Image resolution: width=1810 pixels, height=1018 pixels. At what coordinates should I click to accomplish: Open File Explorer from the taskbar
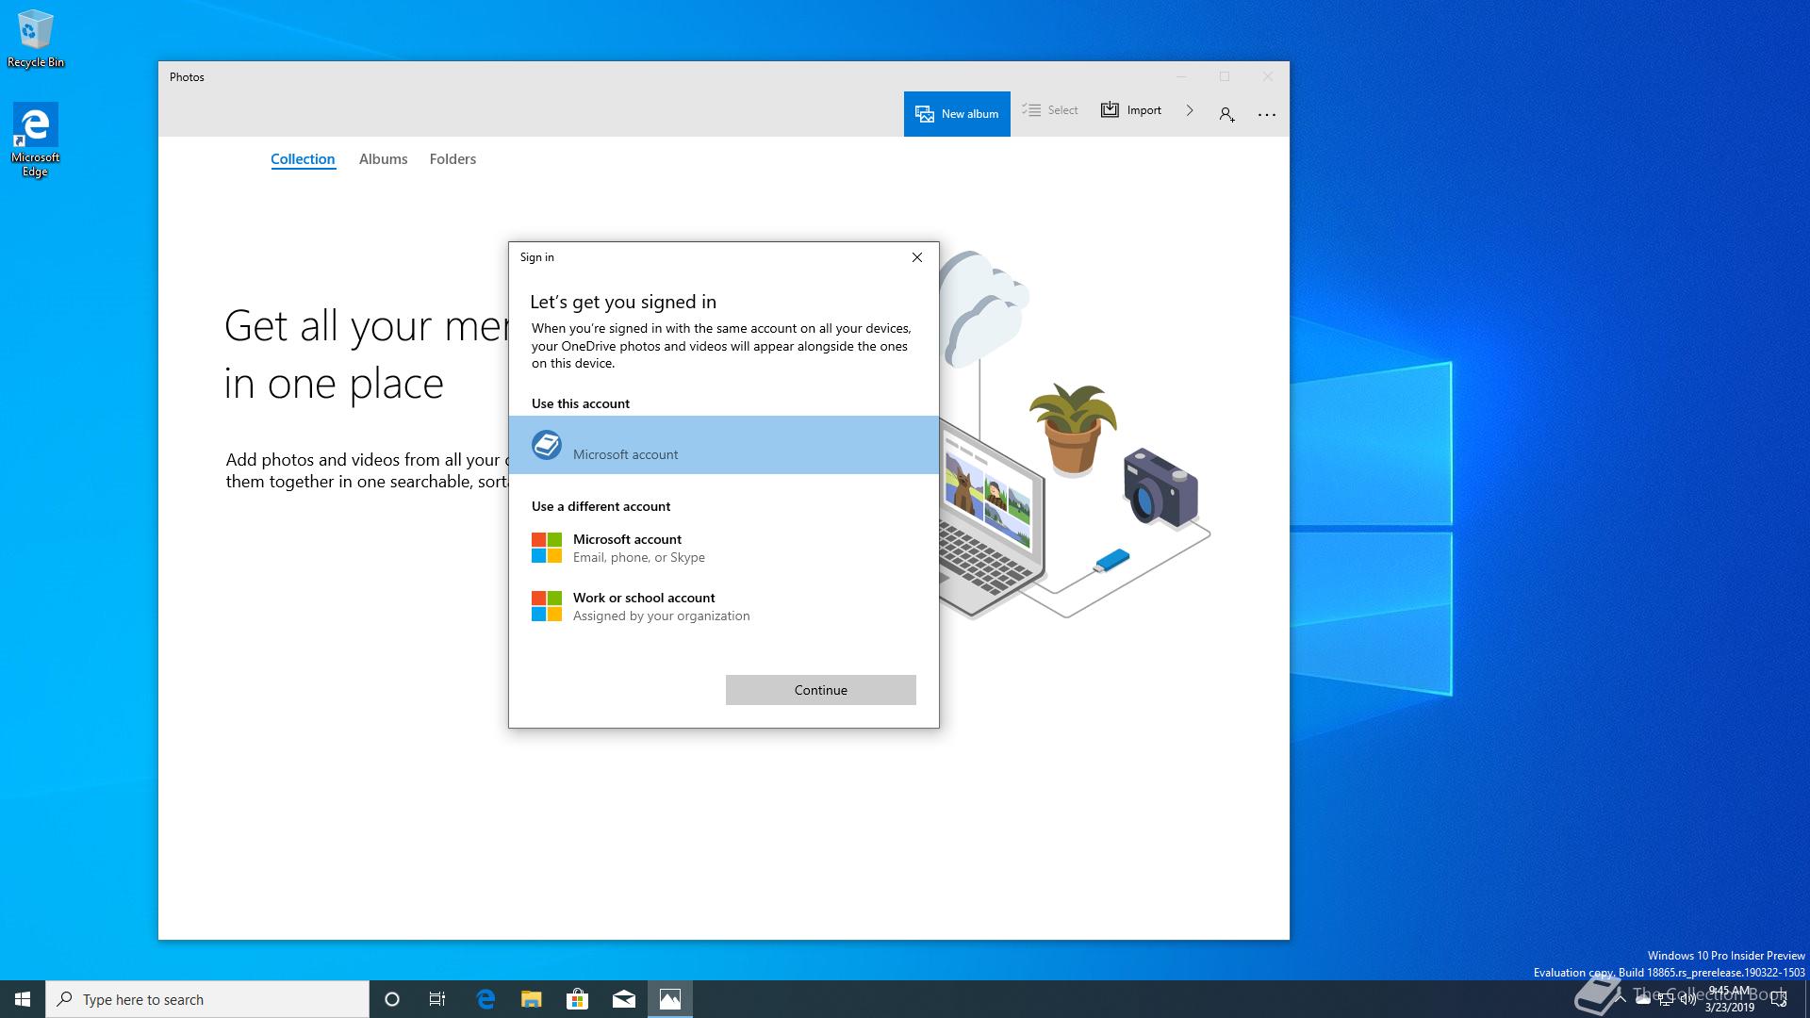532,999
